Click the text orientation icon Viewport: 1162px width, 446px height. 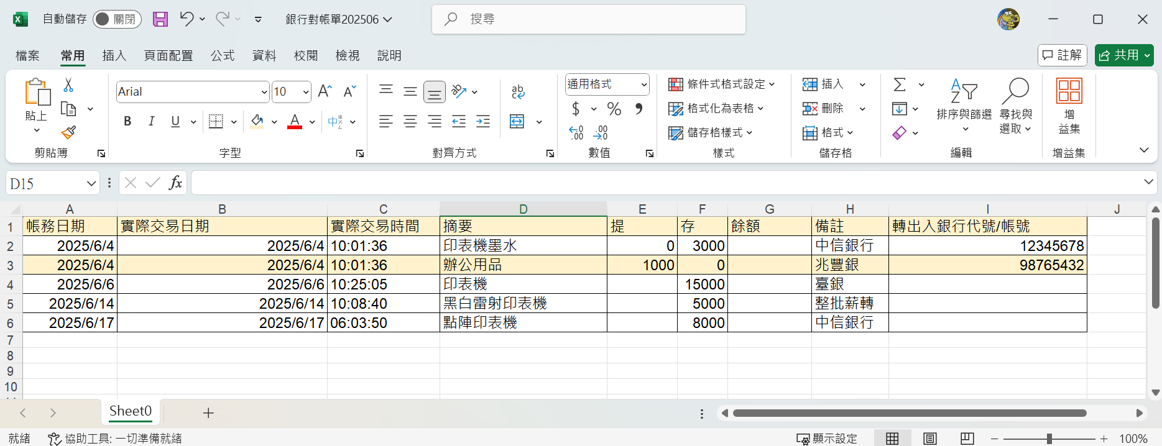coord(459,91)
